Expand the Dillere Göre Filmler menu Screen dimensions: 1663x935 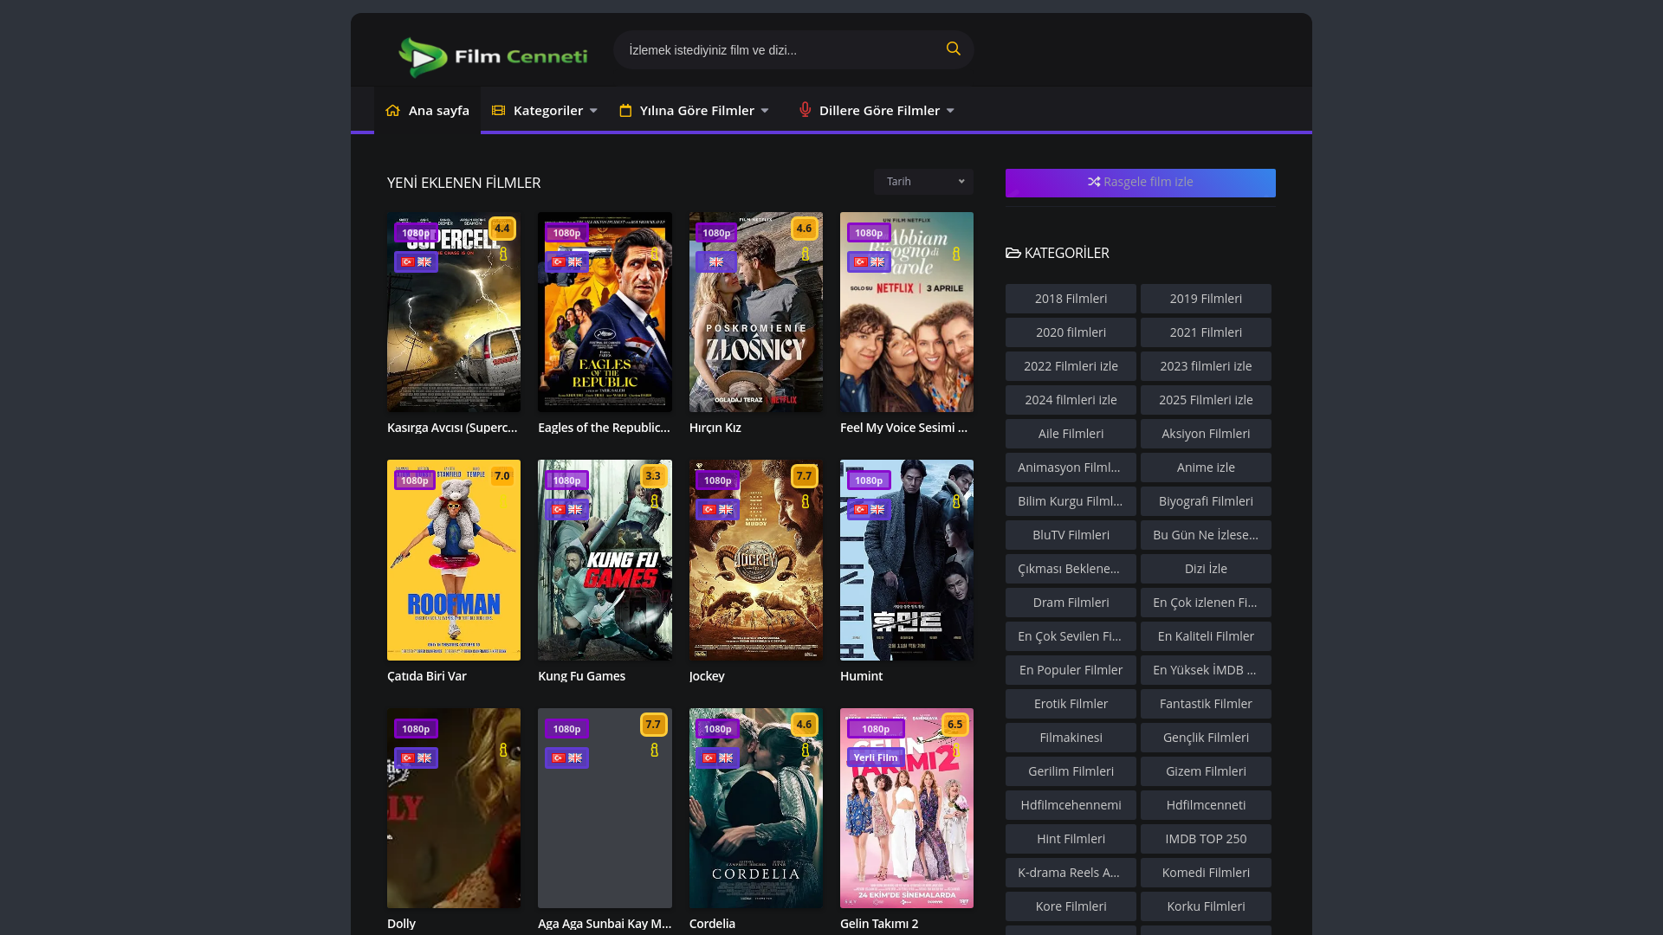pyautogui.click(x=877, y=111)
